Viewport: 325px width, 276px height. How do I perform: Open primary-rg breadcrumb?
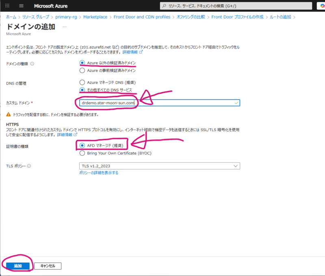pos(66,17)
